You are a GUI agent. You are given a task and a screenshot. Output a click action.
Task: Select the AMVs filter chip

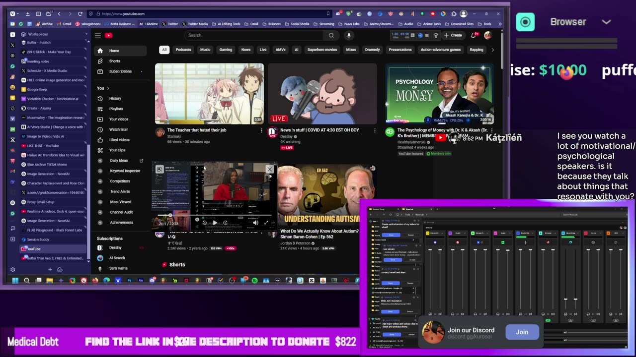[281, 50]
